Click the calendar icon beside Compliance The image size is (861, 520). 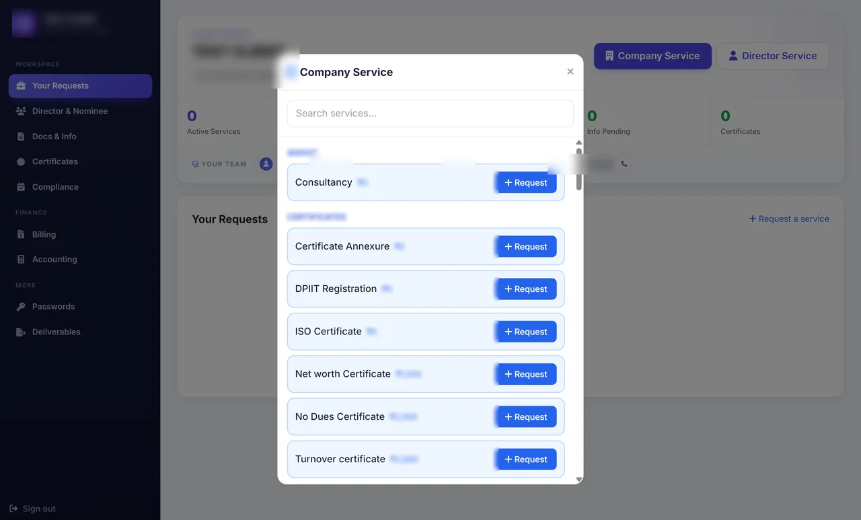21,187
